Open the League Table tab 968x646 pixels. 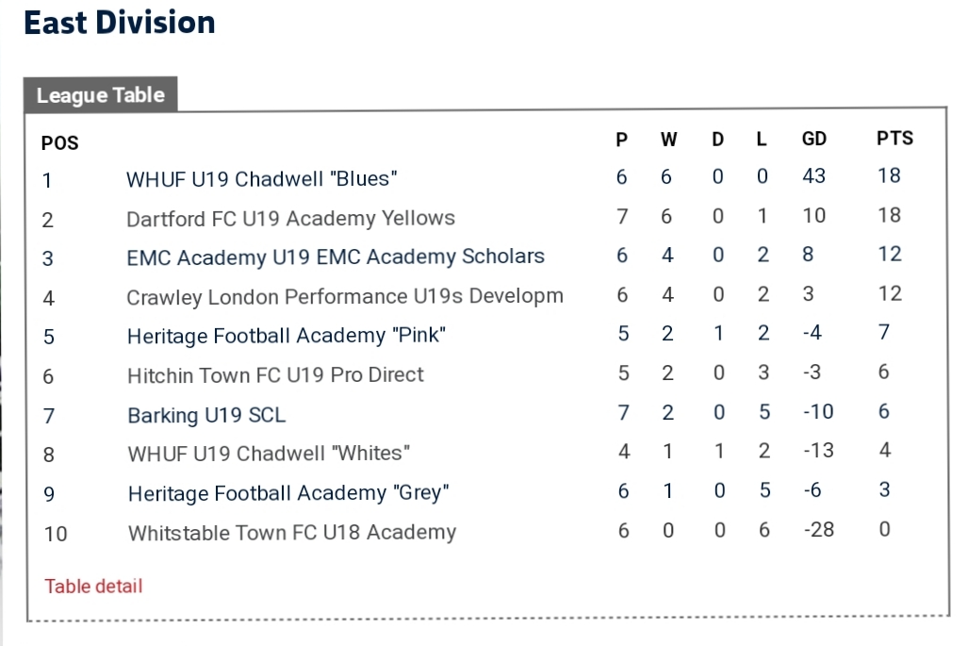[101, 94]
